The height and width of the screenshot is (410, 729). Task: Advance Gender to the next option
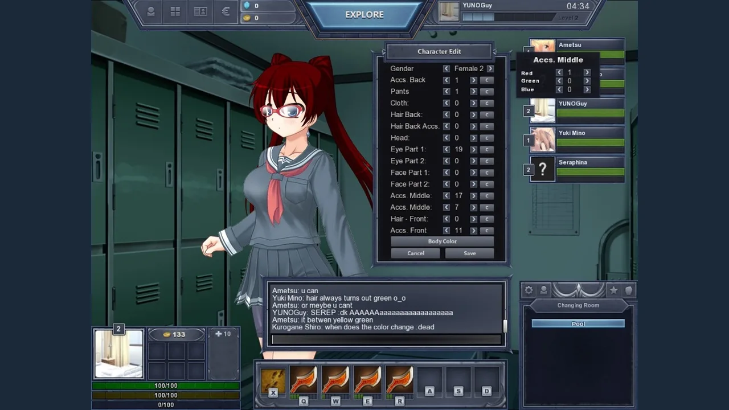(490, 68)
